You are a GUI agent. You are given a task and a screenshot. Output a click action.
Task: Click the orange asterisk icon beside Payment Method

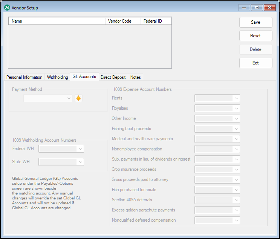78,98
